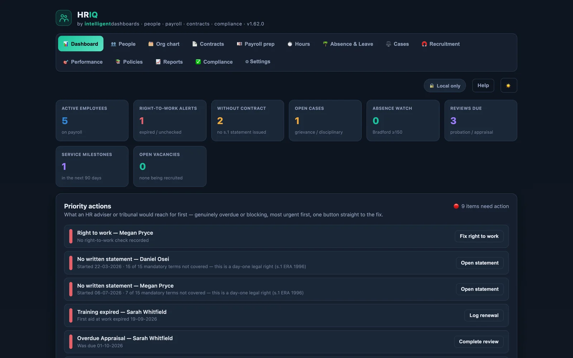Click Fix right to work for Megan Pryce
The width and height of the screenshot is (573, 358).
coord(479,236)
